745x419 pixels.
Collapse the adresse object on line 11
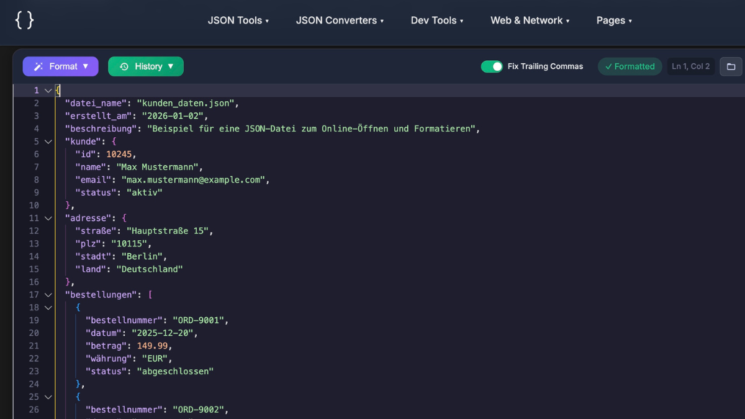(48, 218)
